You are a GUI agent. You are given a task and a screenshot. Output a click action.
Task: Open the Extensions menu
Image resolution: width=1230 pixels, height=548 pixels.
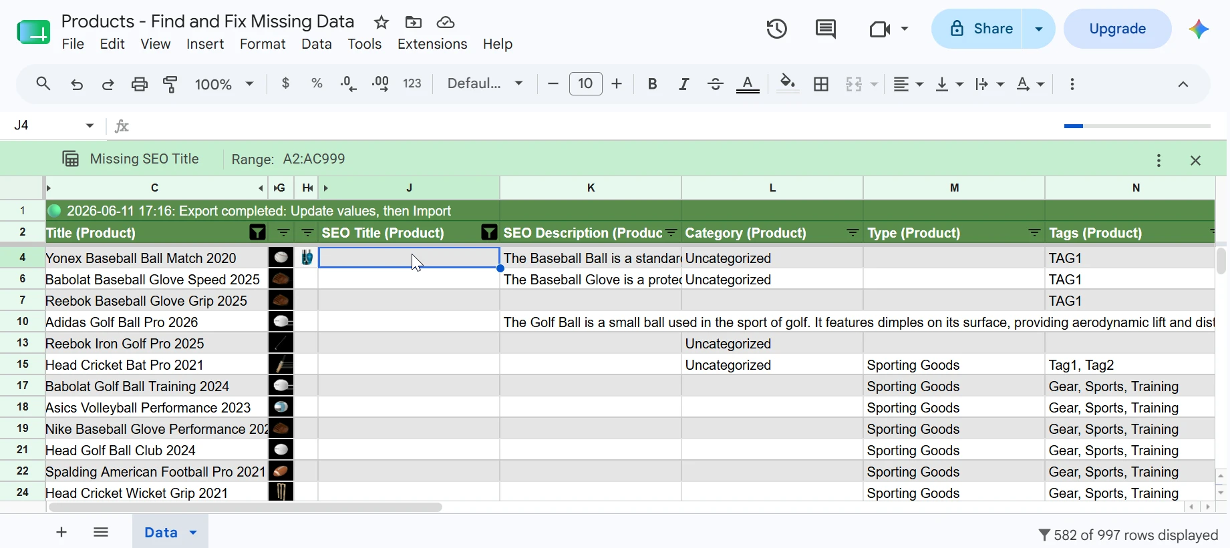(432, 44)
